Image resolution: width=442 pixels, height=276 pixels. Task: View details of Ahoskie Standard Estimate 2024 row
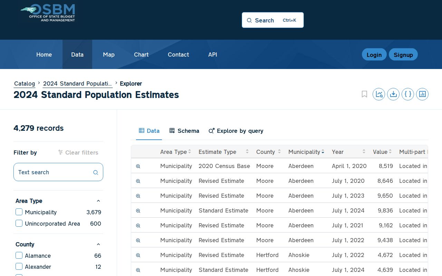click(x=138, y=270)
